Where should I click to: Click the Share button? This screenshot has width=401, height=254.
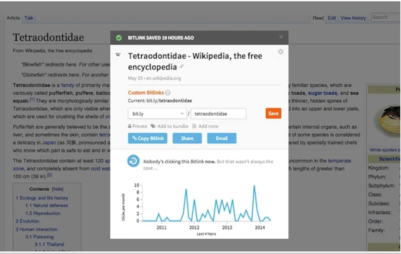187,138
